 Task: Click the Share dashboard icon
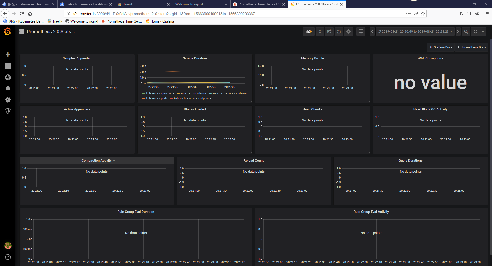[x=329, y=31]
